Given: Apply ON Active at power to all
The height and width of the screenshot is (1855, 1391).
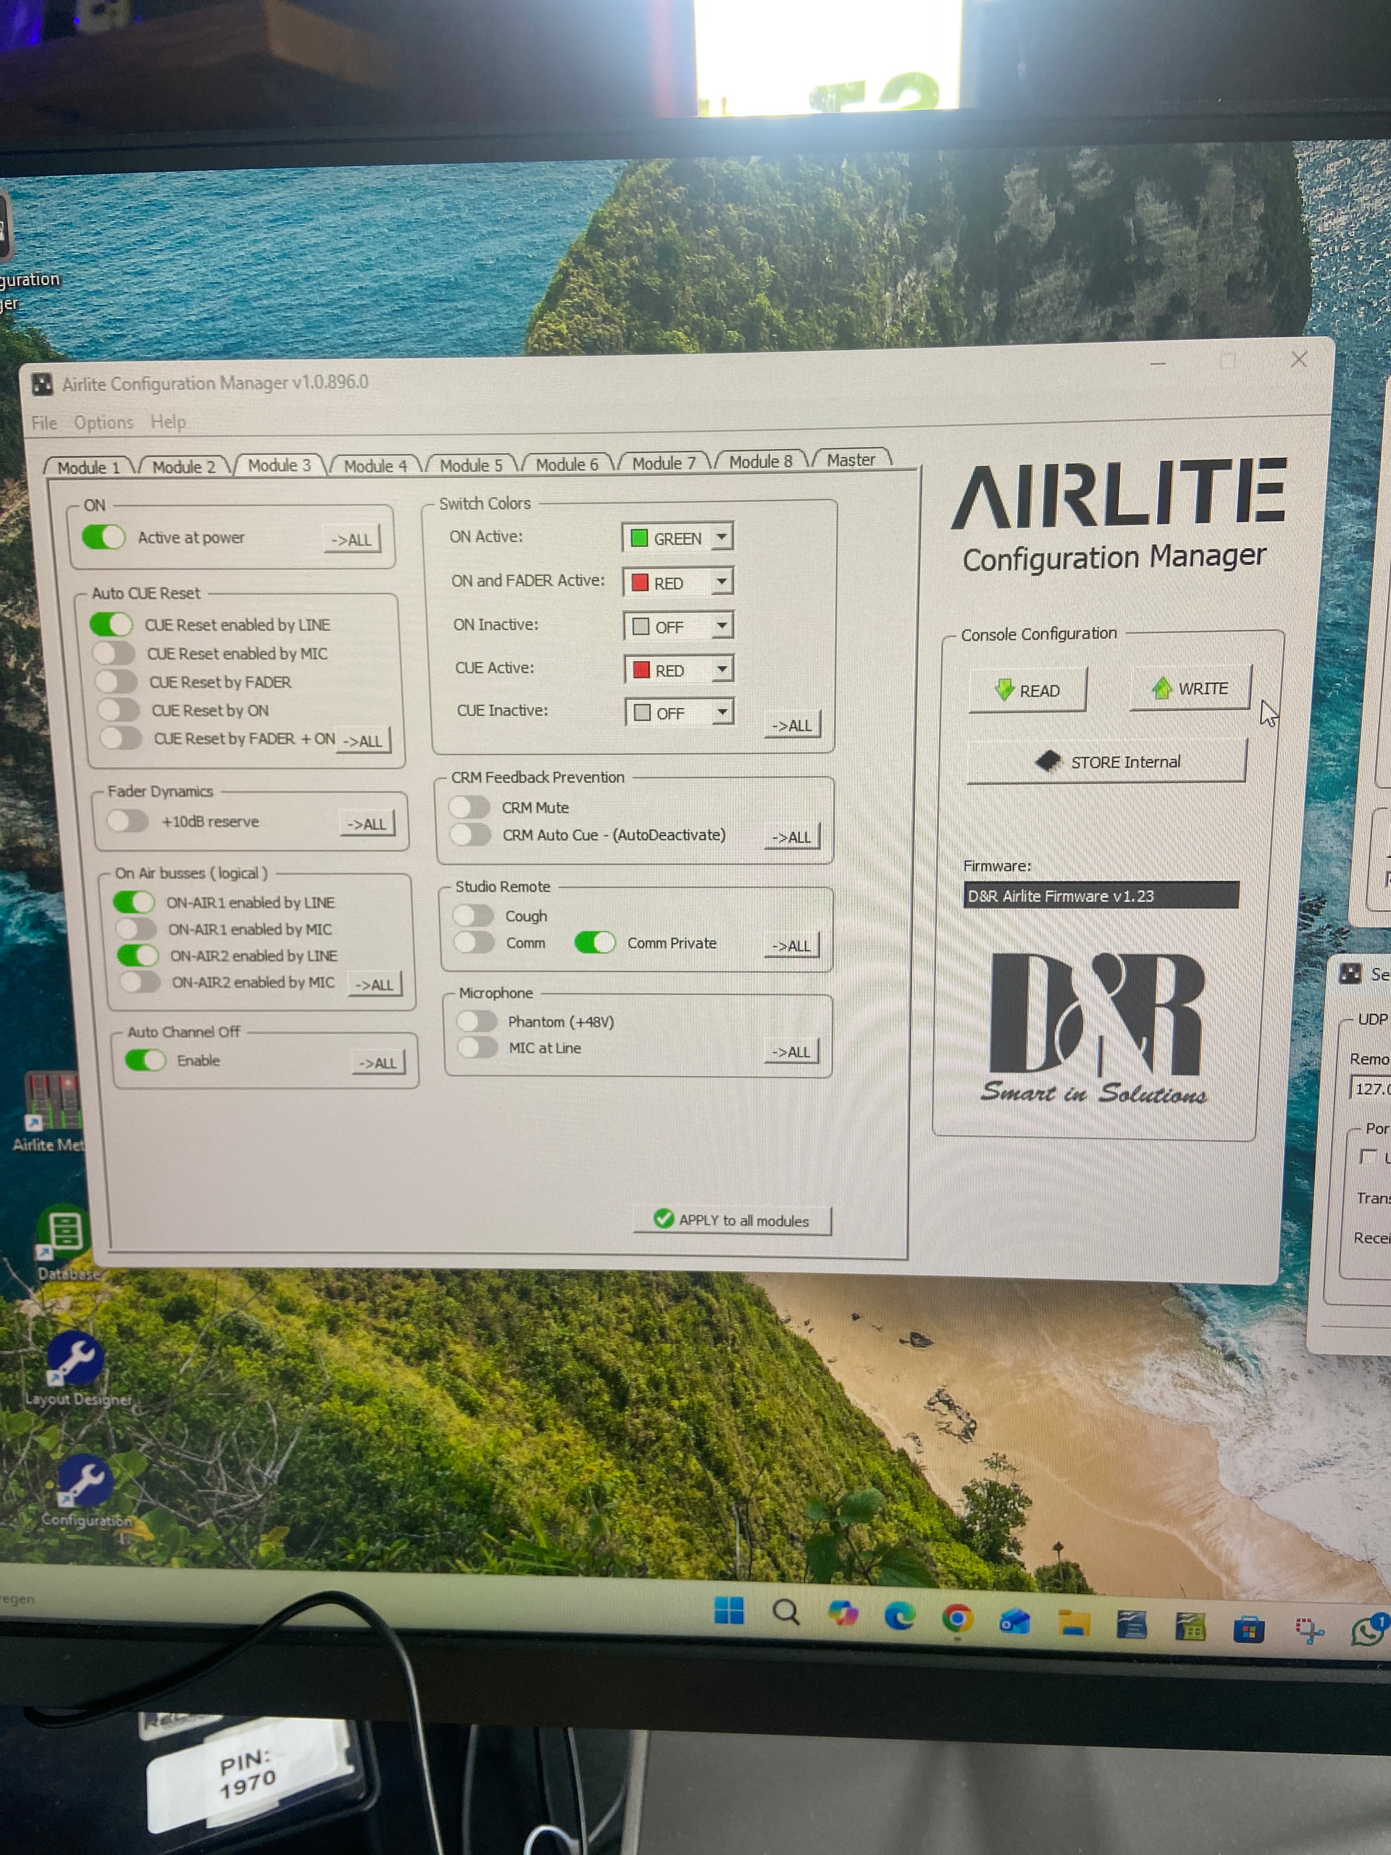Looking at the screenshot, I should [x=351, y=539].
